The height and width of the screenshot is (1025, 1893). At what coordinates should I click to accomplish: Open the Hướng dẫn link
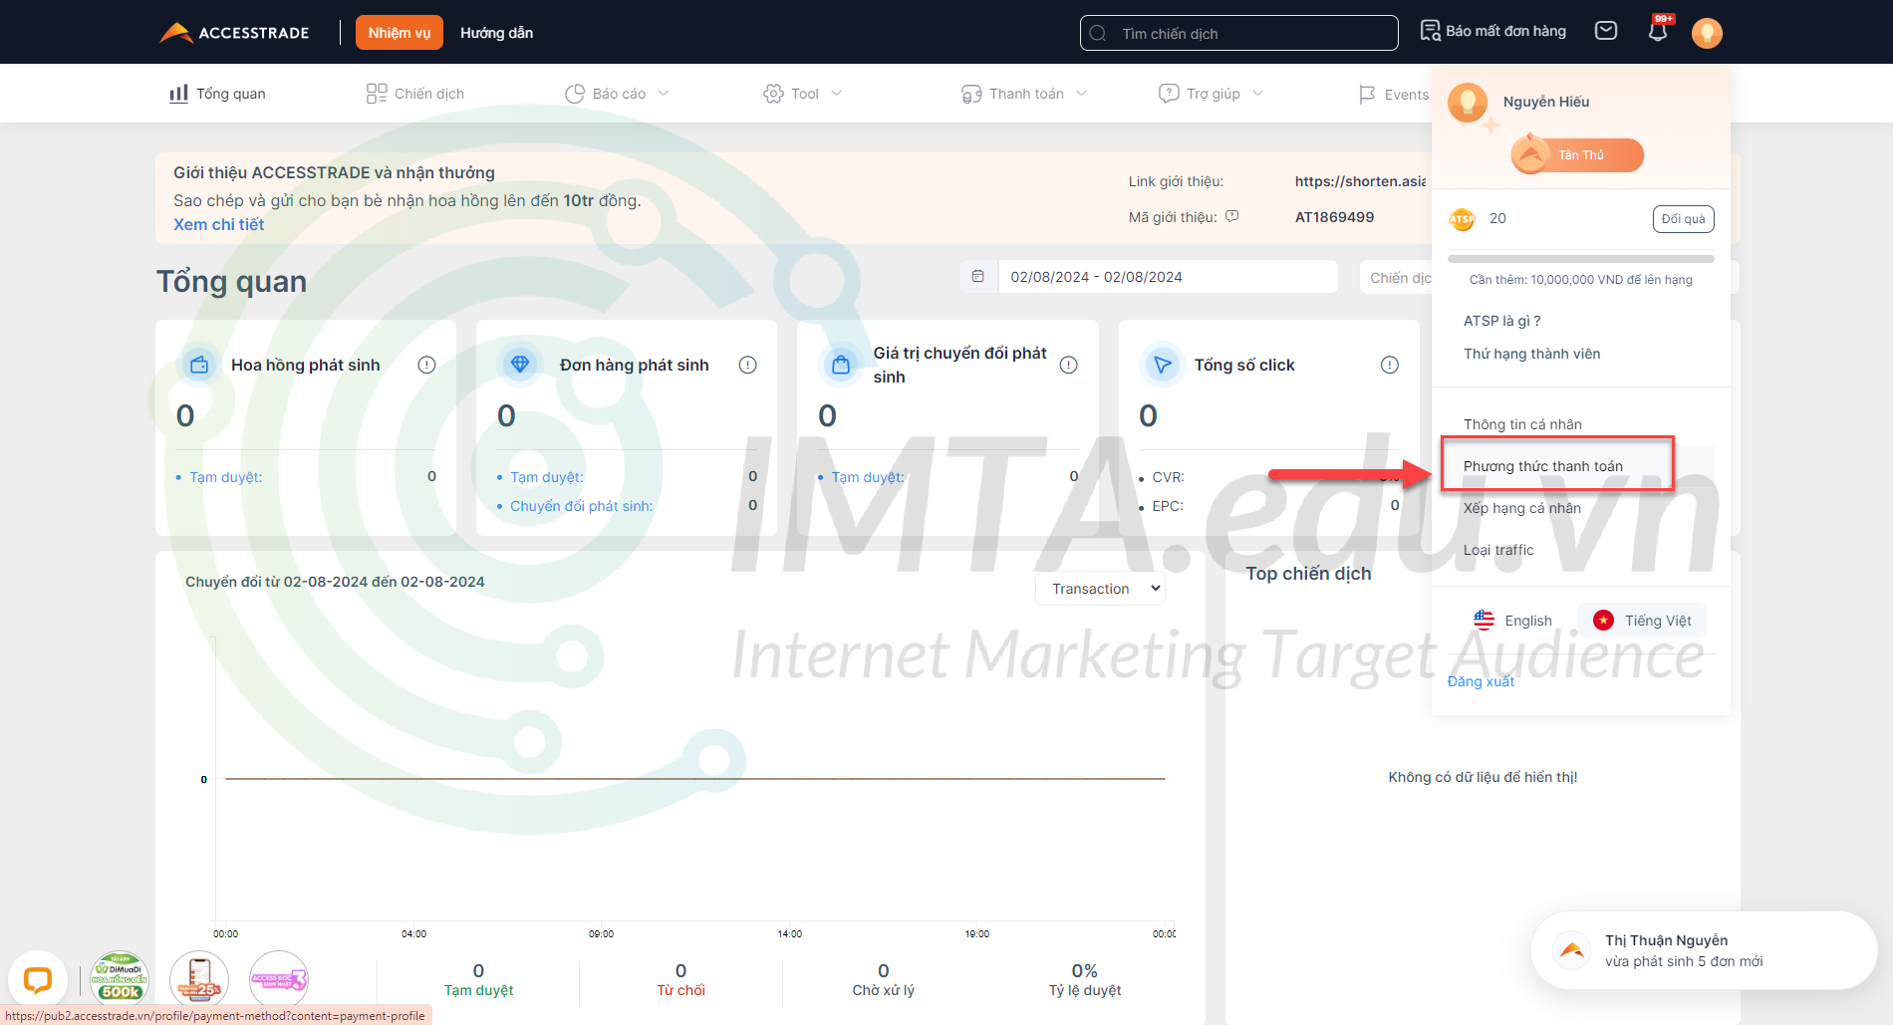pyautogui.click(x=496, y=33)
